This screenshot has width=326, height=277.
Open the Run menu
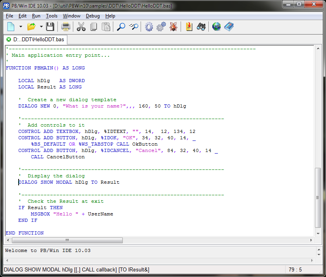(36, 16)
